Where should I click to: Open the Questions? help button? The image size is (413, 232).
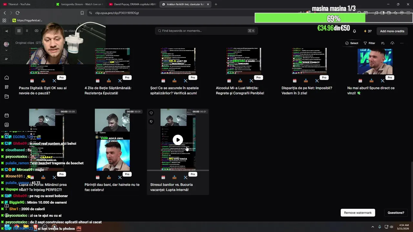tap(396, 213)
